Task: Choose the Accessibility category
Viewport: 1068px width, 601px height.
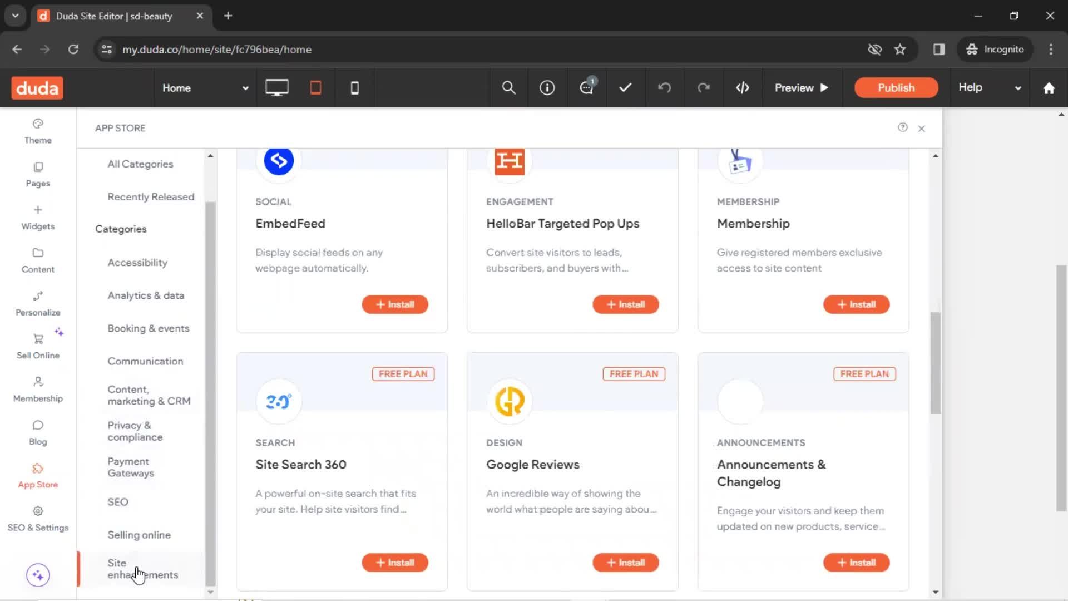Action: click(x=137, y=263)
